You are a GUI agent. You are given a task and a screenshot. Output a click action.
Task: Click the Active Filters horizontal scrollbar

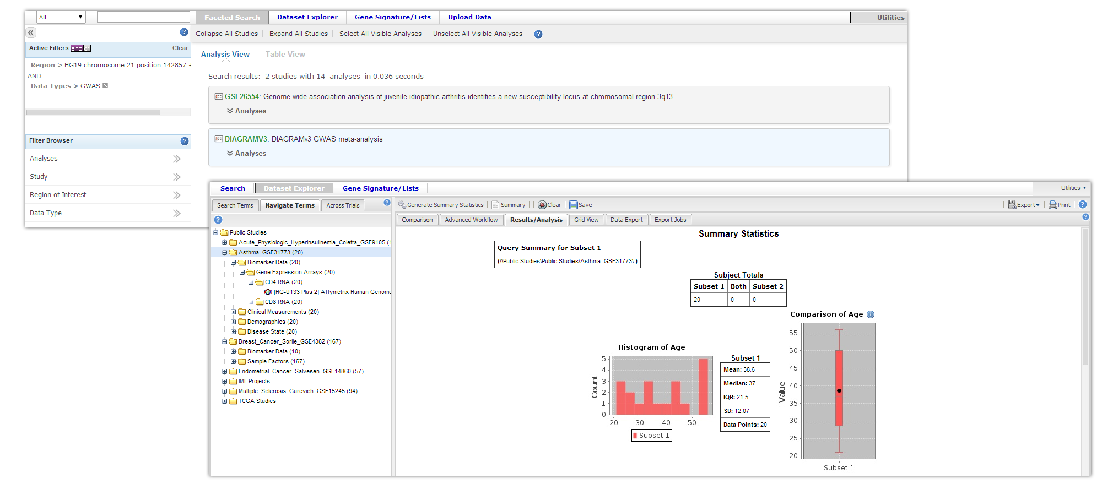(x=94, y=112)
